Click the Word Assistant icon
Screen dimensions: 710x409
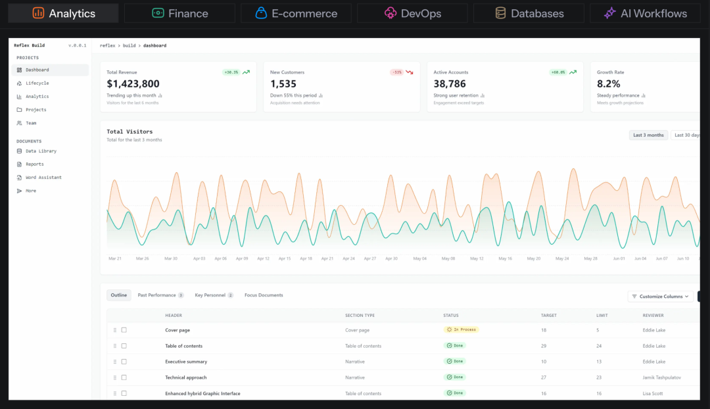click(19, 178)
